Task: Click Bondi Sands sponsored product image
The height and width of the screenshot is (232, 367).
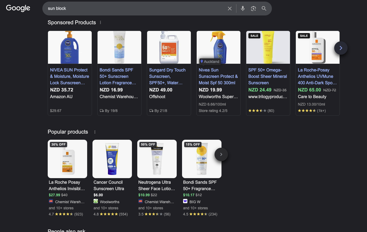Action: [119, 47]
